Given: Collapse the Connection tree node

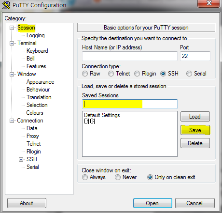Looking at the screenshot, I should pos(12,121).
